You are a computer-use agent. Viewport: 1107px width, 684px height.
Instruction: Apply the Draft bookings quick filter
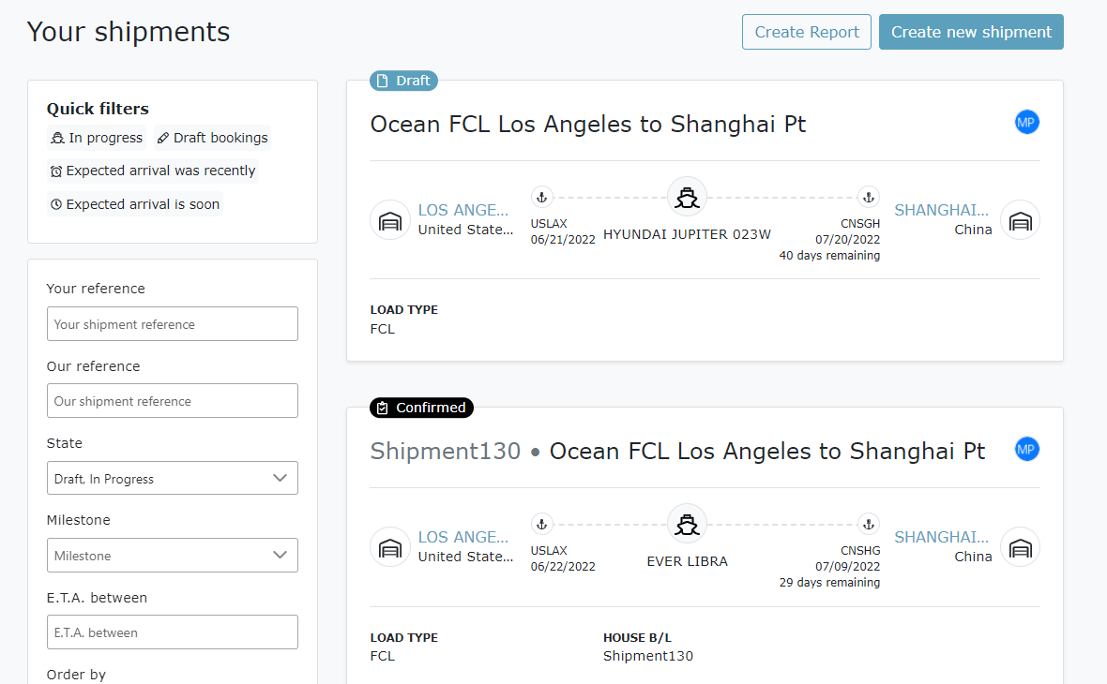[x=212, y=138]
